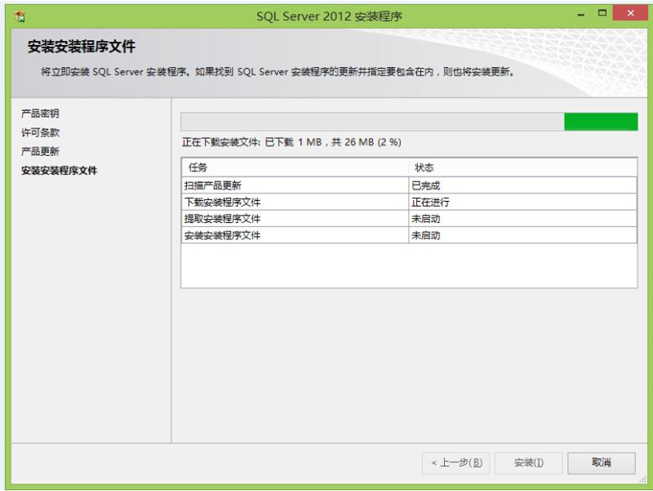Select bold 安装安装程序文件 step in sidebar
The height and width of the screenshot is (491, 653).
[55, 171]
